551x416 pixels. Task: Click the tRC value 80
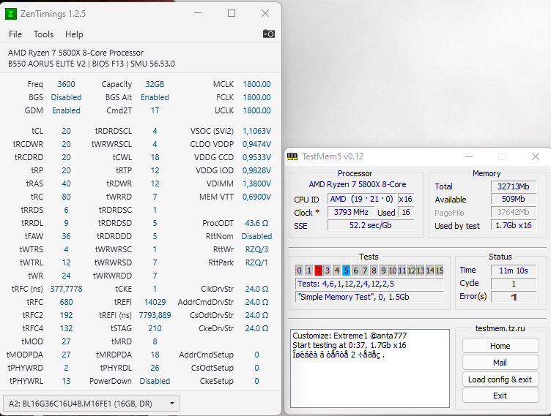67,197
